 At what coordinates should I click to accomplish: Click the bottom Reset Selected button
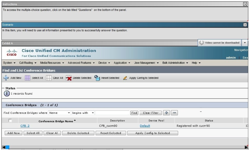click(111, 133)
